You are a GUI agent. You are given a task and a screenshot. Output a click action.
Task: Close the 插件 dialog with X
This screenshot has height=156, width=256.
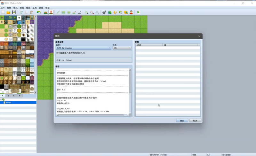point(199,36)
